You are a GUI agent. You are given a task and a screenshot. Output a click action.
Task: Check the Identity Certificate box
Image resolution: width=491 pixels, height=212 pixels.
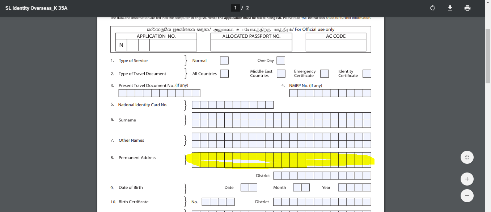[367, 74]
